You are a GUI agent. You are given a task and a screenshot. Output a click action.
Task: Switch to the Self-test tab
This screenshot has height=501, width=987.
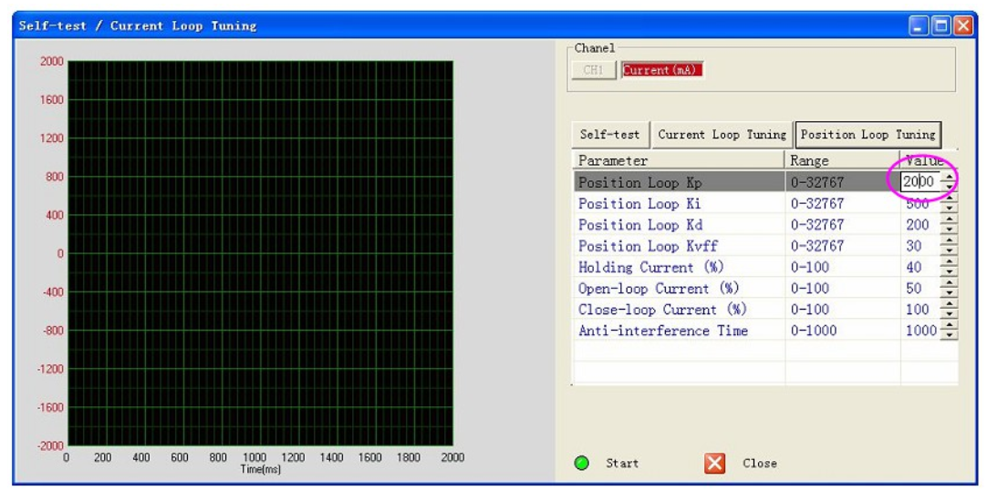610,135
